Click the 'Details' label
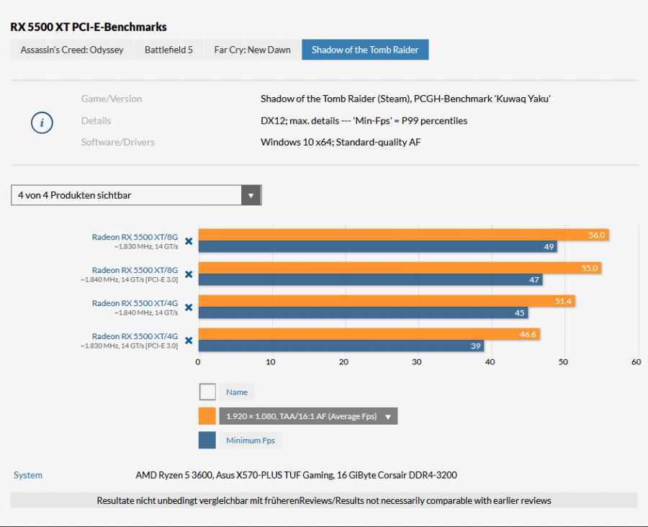 click(96, 121)
